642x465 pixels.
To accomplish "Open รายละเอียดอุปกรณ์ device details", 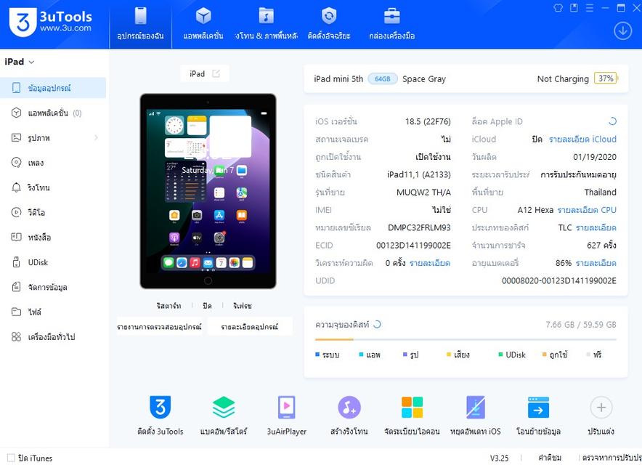I will (249, 326).
